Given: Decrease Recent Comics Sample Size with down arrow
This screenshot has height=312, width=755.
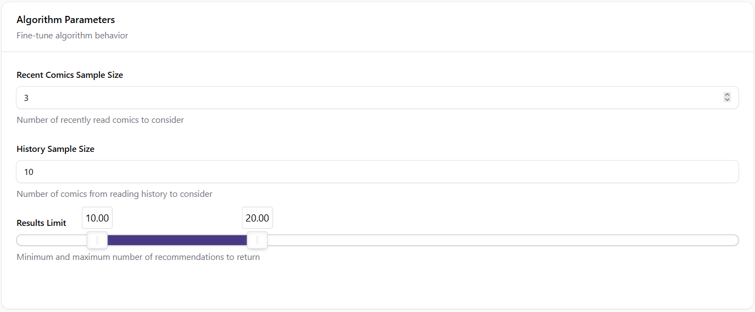Looking at the screenshot, I should click(x=727, y=100).
